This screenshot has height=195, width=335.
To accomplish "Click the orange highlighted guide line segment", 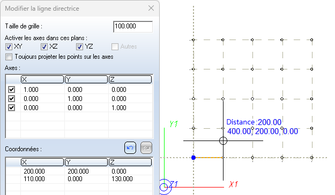I will (209, 158).
